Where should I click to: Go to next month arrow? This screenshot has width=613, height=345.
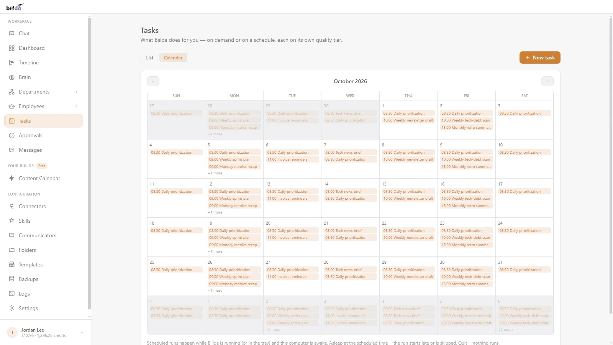point(547,81)
